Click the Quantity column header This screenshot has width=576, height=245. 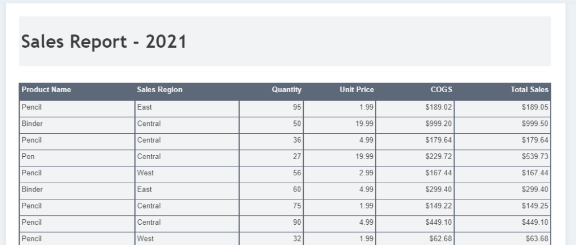point(286,90)
